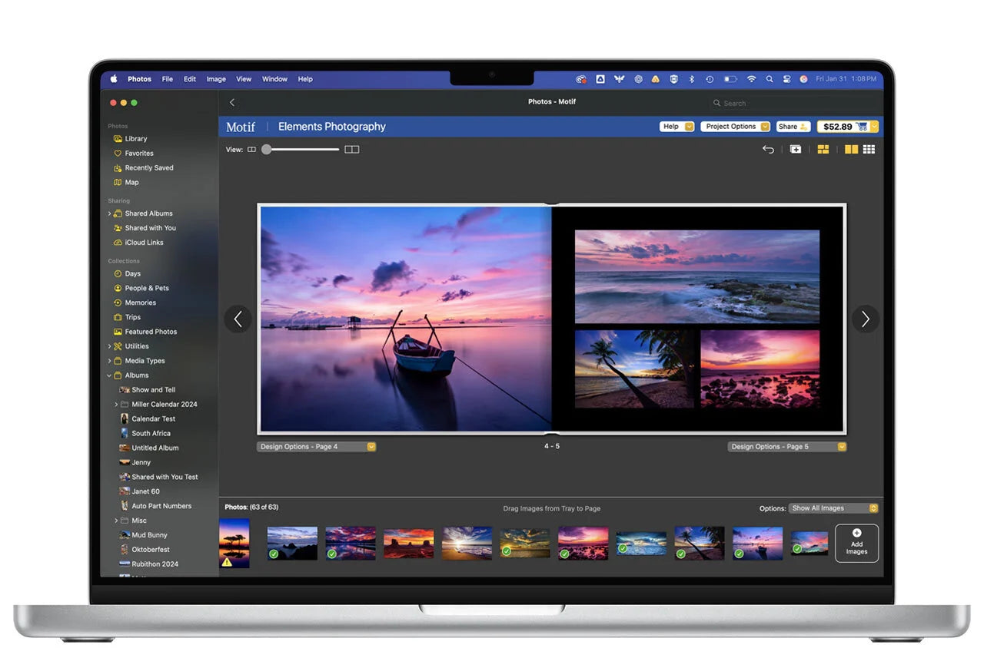Go back using the title bar chevron

coord(232,102)
